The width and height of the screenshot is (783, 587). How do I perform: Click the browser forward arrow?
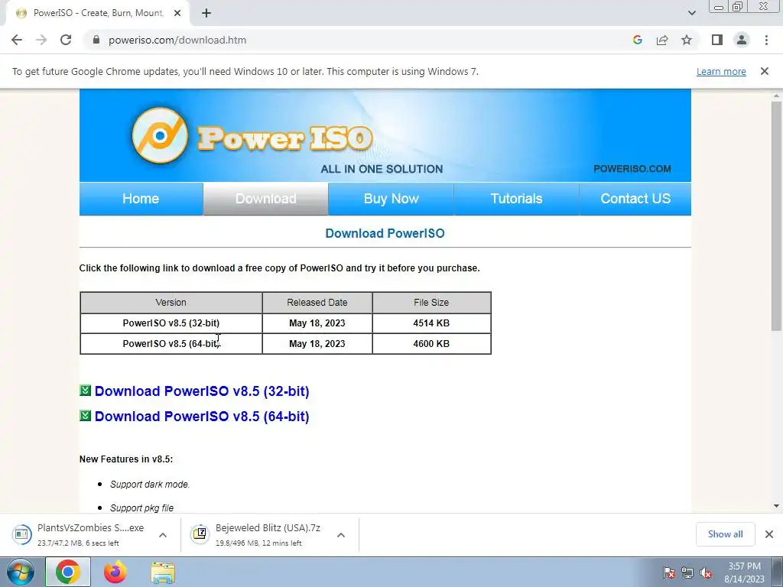tap(41, 40)
